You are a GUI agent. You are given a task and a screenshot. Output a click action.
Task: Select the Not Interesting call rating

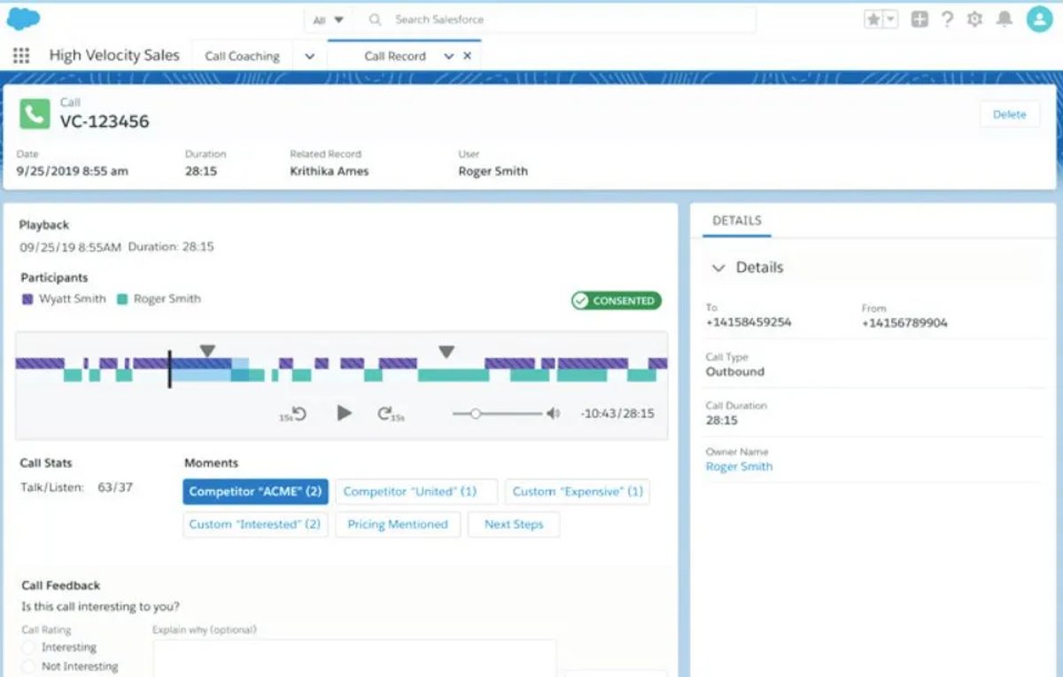point(28,666)
